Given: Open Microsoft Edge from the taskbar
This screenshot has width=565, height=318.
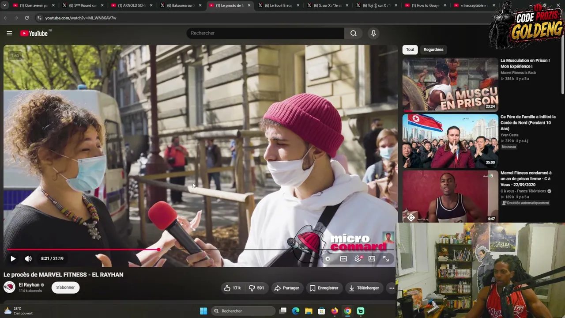Looking at the screenshot, I should (x=296, y=311).
